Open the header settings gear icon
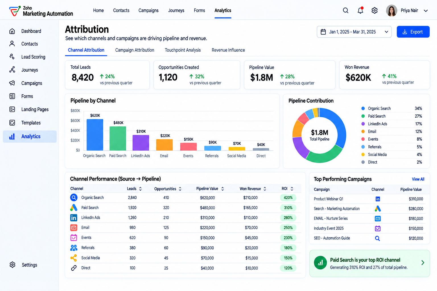Viewport: 437px width, 291px height. click(x=375, y=11)
